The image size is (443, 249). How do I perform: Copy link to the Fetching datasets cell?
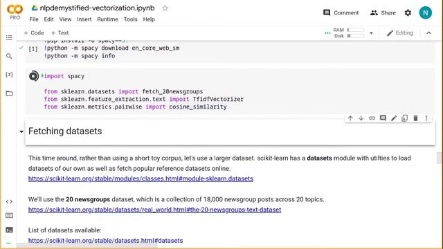372,118
